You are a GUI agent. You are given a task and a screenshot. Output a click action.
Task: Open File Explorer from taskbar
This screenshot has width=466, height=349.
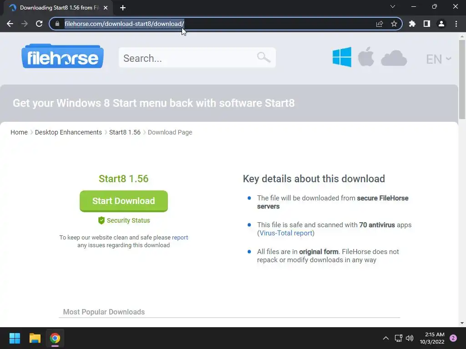[35, 338]
